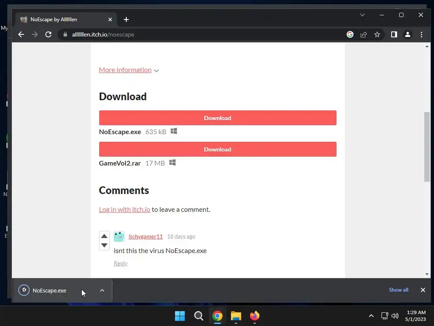Click the Windows icon next to NoEscape.exe

tap(173, 131)
